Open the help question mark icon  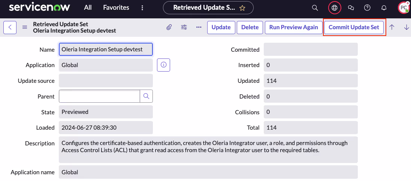pos(368,8)
